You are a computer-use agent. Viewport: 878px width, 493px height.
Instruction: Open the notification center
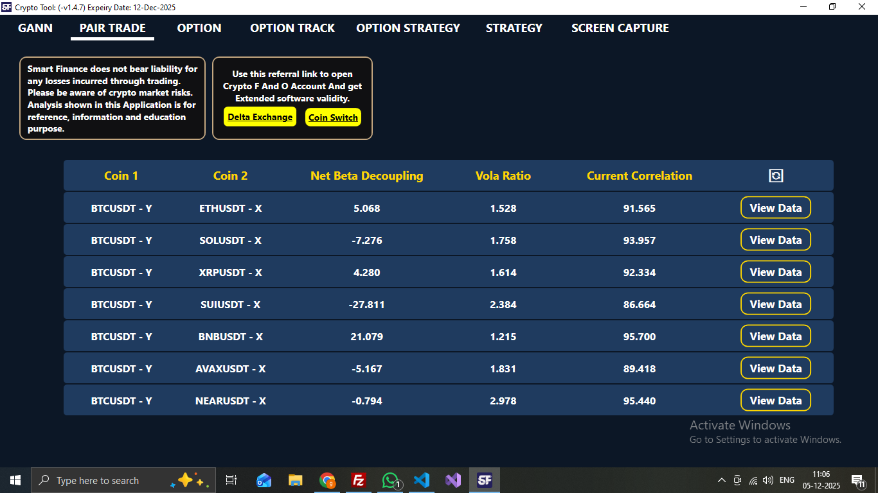point(857,480)
